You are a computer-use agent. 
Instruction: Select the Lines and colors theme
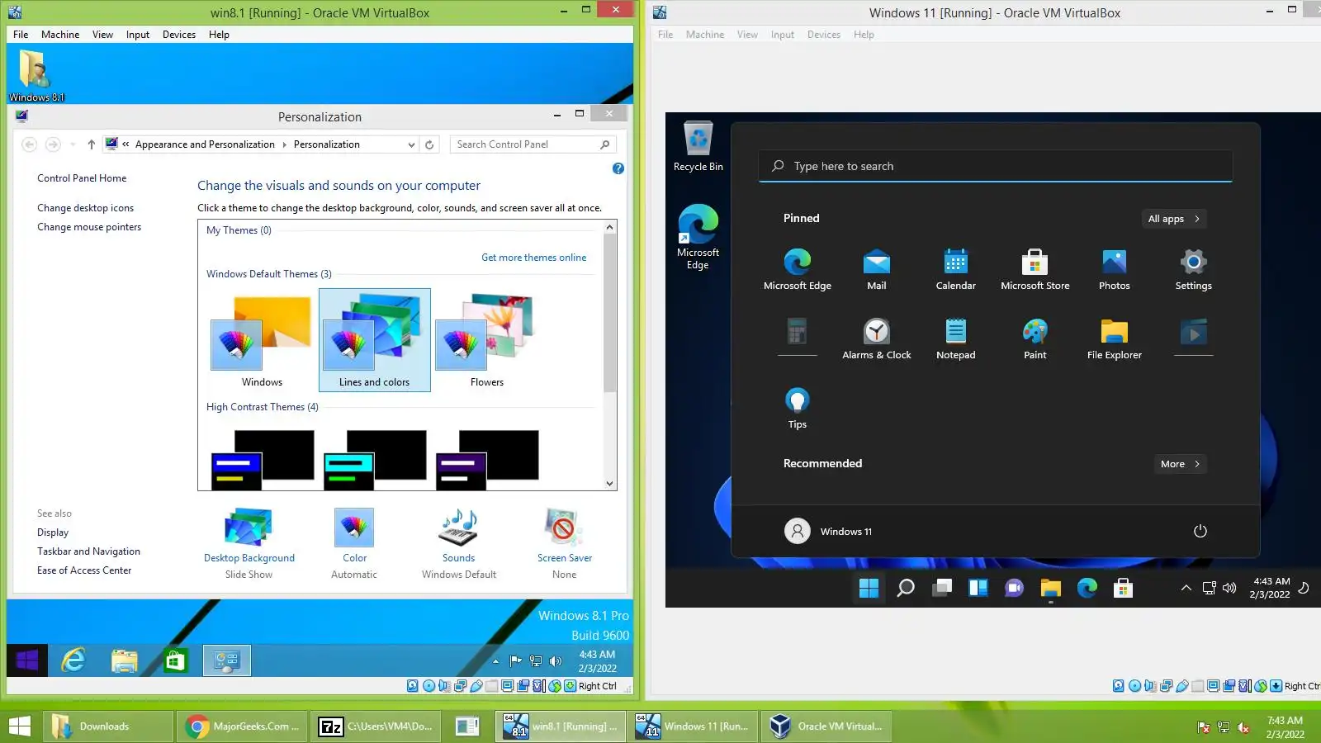click(x=375, y=340)
